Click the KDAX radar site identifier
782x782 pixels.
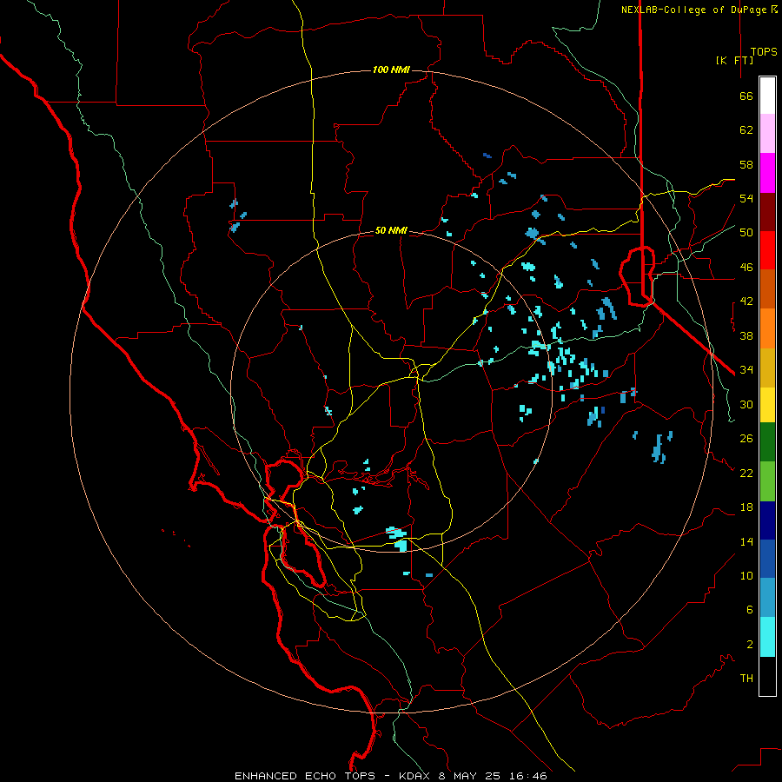pyautogui.click(x=416, y=776)
